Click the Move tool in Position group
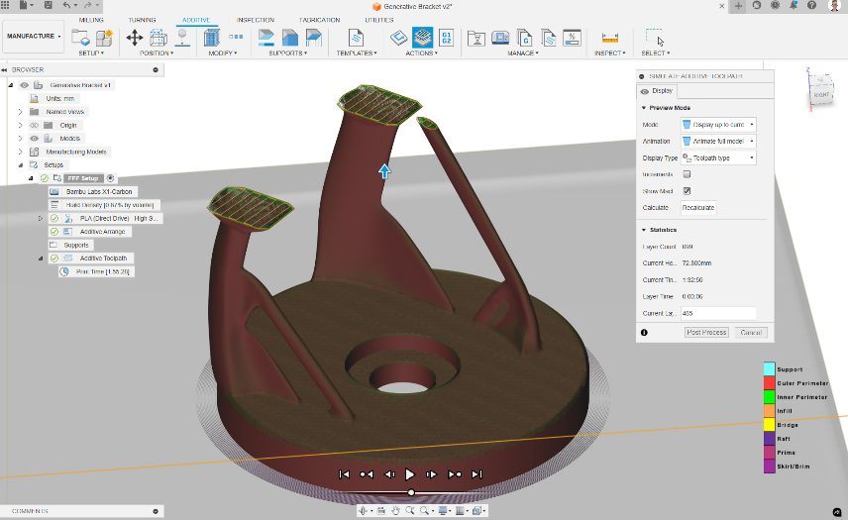Screen dimensions: 848x520 [x=134, y=38]
